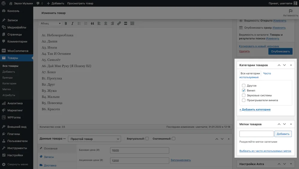This screenshot has height=169, width=299.
Task: Collapse the Категории товаров panel
Action: 291,65
